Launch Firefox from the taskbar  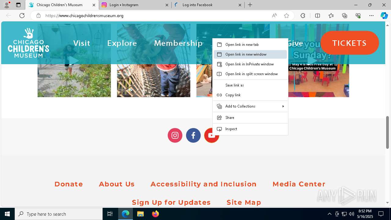pyautogui.click(x=155, y=214)
